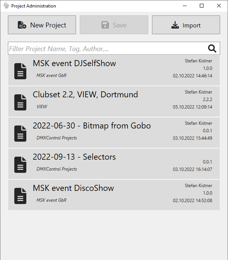Click document icon of Bitmap from Gobo project

tap(20, 133)
